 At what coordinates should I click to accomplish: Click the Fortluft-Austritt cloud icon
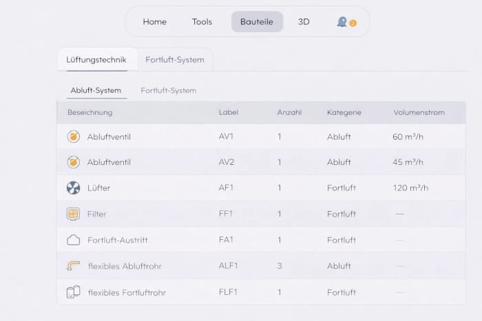click(x=73, y=240)
